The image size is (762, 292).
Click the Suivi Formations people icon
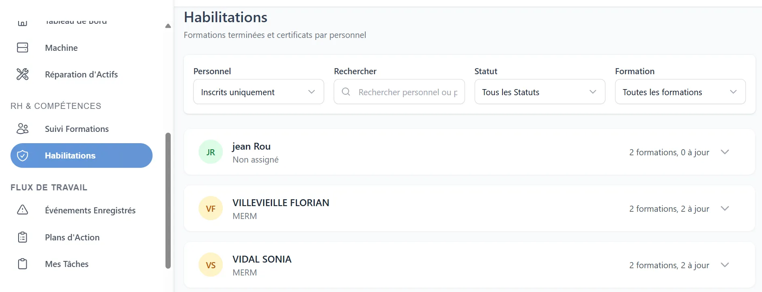pyautogui.click(x=23, y=129)
